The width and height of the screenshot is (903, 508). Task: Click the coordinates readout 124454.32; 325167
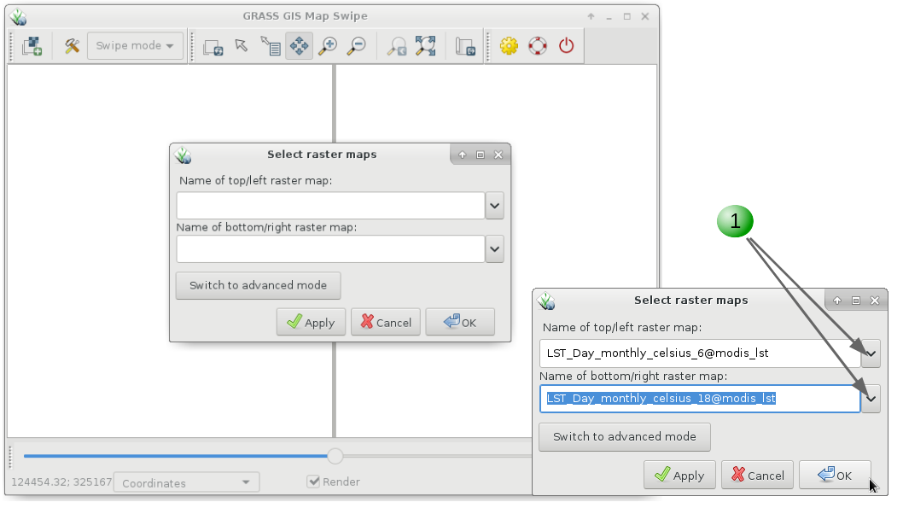click(61, 482)
